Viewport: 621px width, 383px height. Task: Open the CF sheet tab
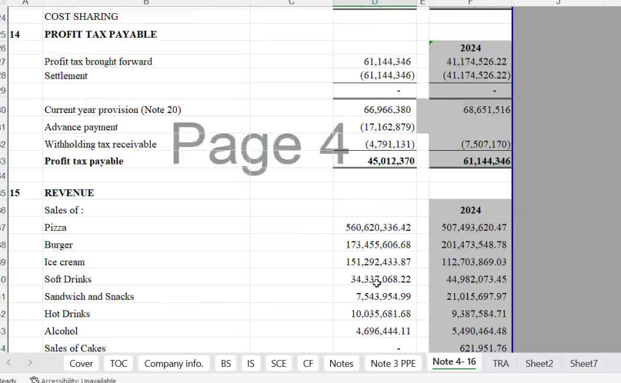pos(308,363)
